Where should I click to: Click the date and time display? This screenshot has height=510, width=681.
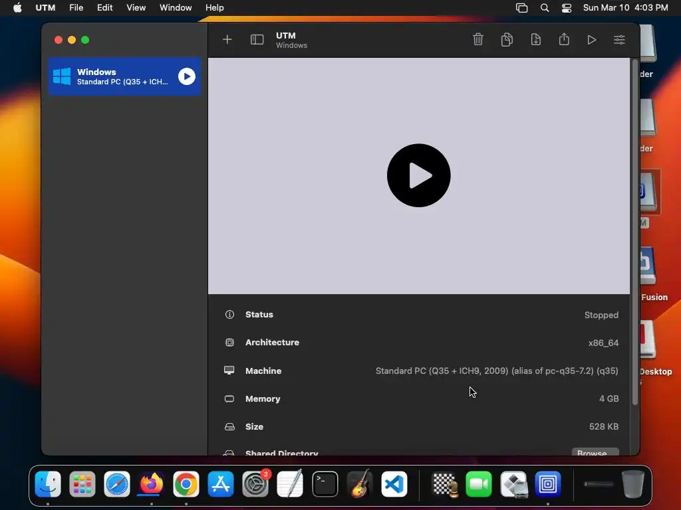[625, 8]
